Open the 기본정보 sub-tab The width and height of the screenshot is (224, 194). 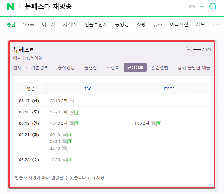(x=39, y=67)
